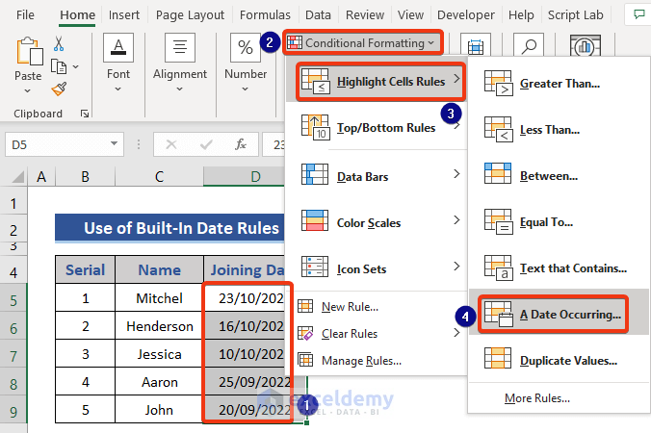Switch to the Review tab
Viewport: 651px width, 433px height.
coord(365,15)
